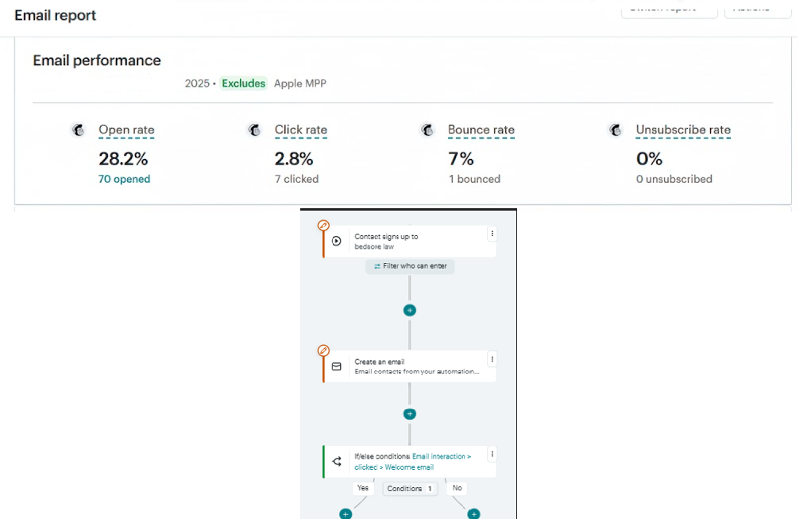Click the orange pencil badge on Create an email
Image resolution: width=807 pixels, height=519 pixels.
pyautogui.click(x=323, y=351)
